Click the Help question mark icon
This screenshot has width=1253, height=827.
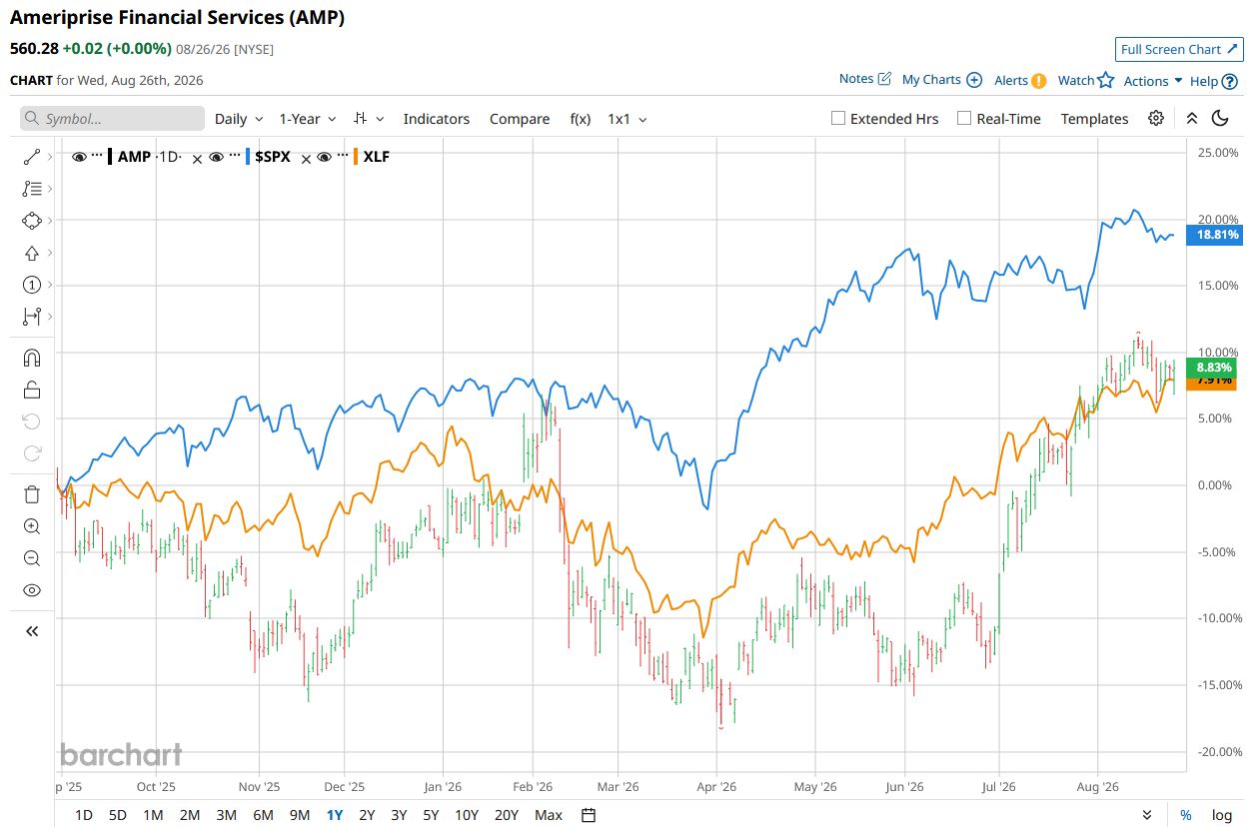tap(1230, 82)
